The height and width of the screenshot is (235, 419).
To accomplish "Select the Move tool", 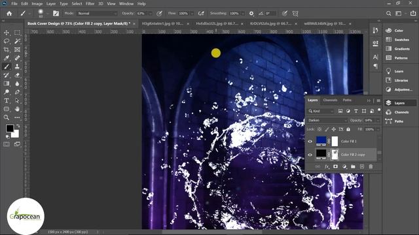I will click(x=7, y=33).
